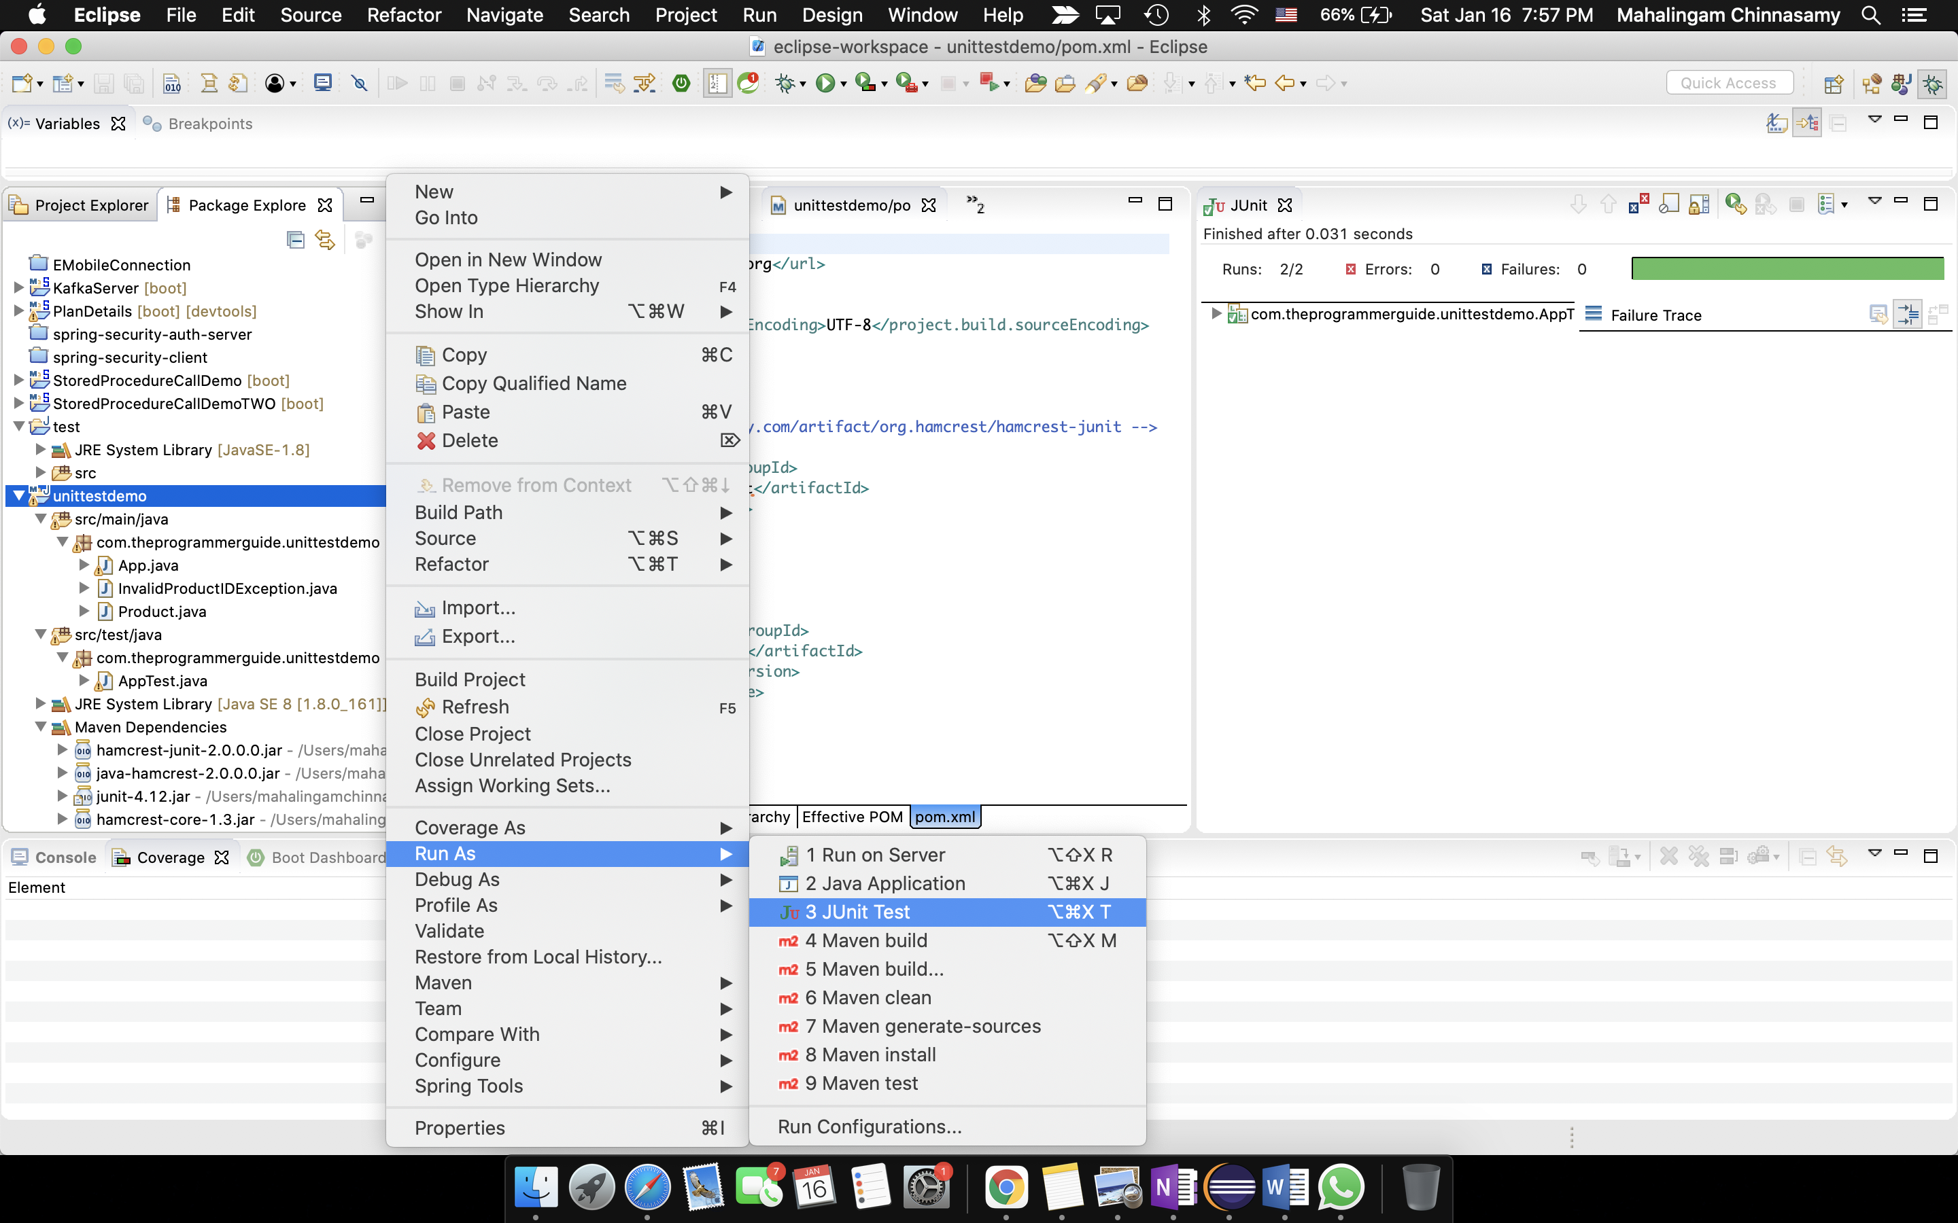Click the green Boot Dashboard power icon
Screen dimensions: 1958x1223
(x=681, y=84)
